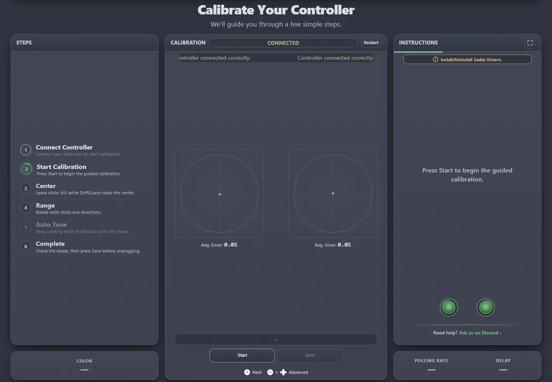This screenshot has width=552, height=382.
Task: Click the left stick Avg. Error readout
Action: click(219, 245)
